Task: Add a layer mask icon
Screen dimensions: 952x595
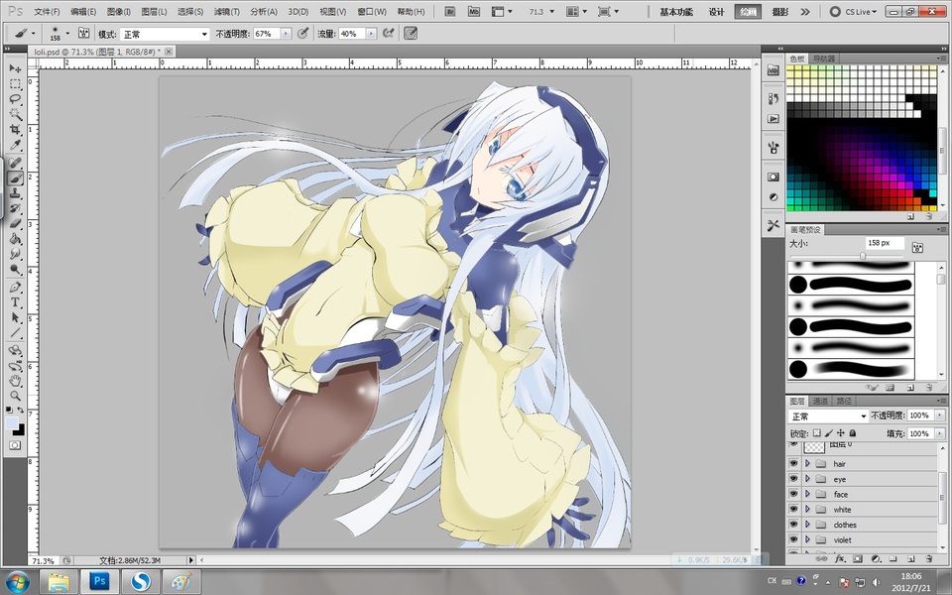Action: [857, 558]
